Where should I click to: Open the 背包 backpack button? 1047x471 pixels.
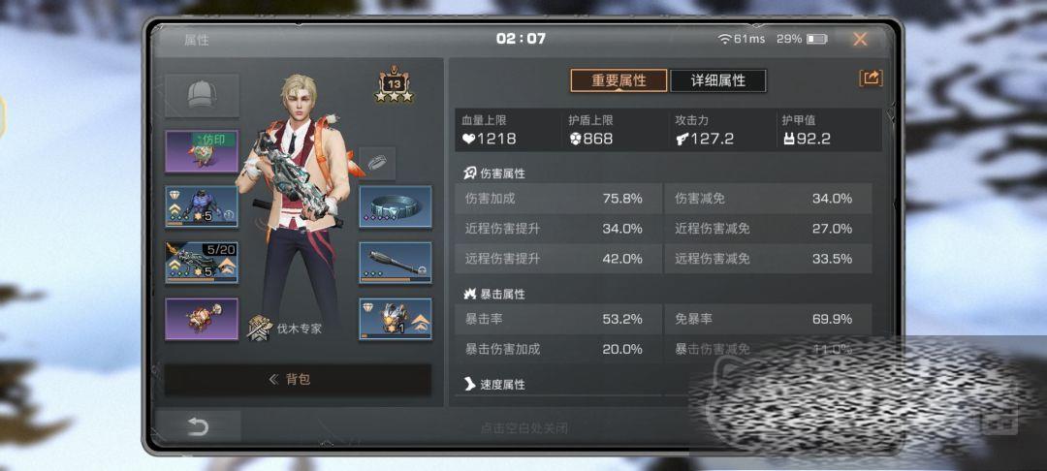click(298, 380)
